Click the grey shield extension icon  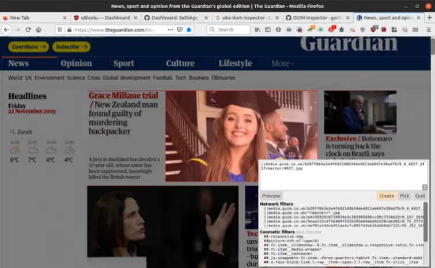pos(362,30)
